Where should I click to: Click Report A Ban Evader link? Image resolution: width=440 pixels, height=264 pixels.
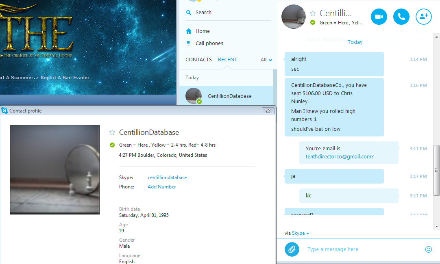[x=65, y=78]
